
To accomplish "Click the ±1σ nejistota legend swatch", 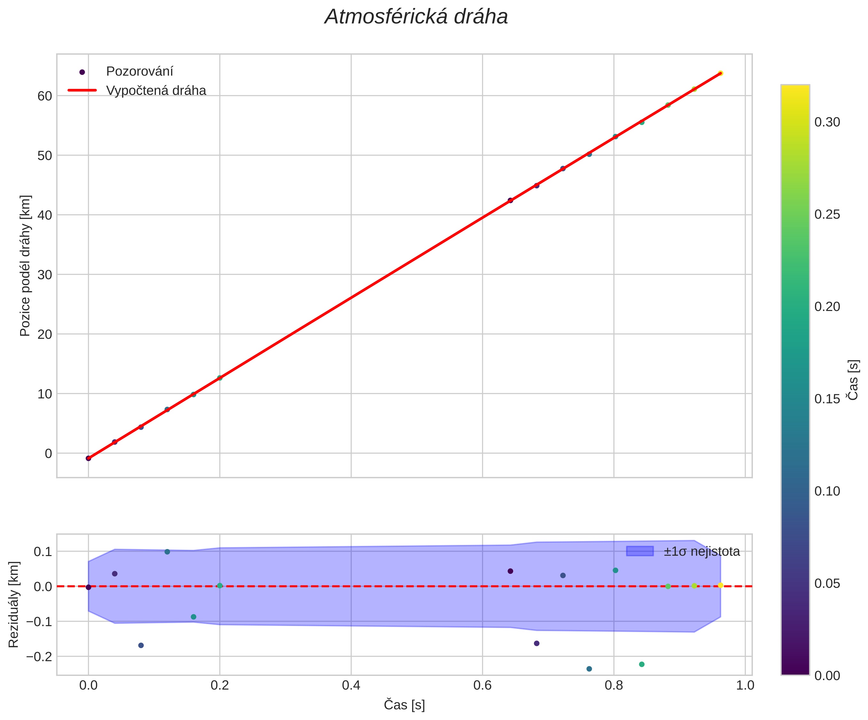I will 639,551.
